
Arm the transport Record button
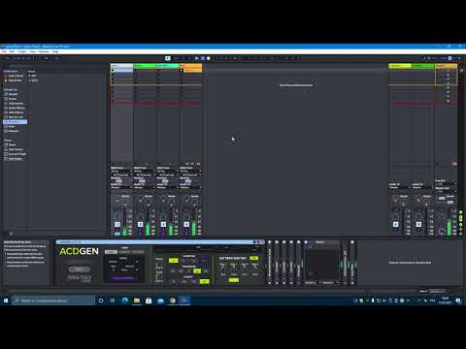point(209,58)
